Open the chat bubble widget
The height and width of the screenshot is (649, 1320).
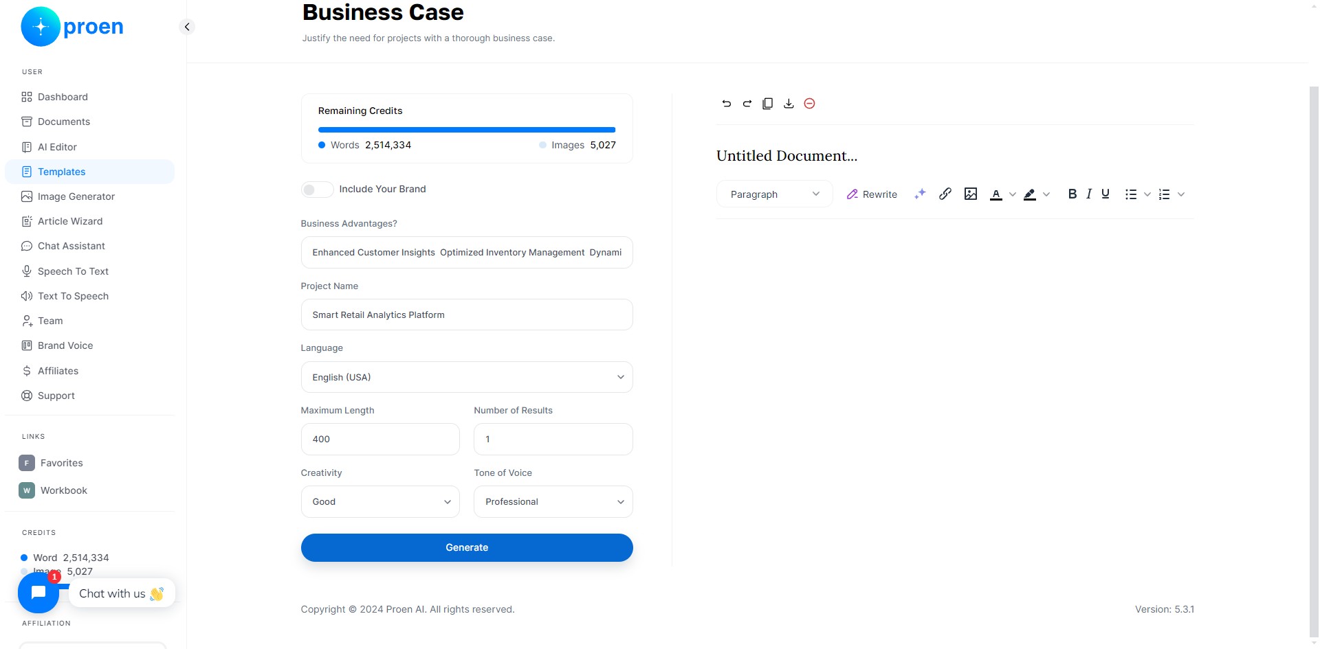coord(38,593)
